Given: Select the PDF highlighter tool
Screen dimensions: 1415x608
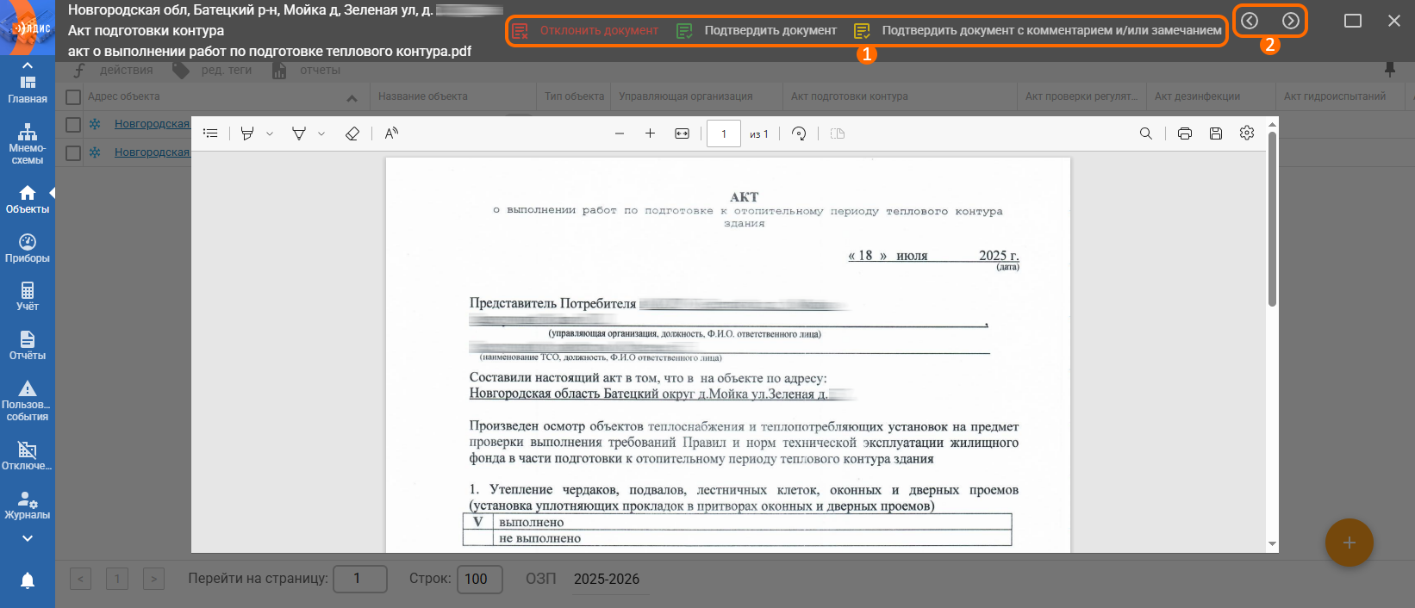Looking at the screenshot, I should (247, 133).
